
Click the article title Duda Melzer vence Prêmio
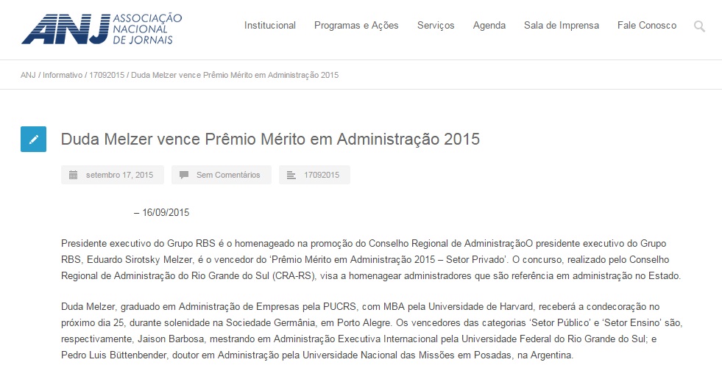tap(270, 140)
